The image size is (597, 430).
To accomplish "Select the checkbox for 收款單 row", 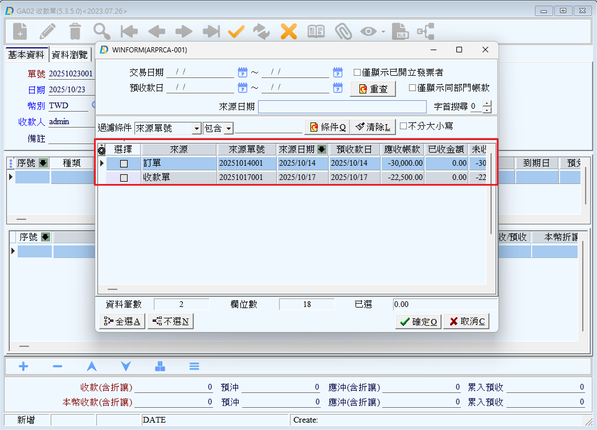I will coord(124,178).
